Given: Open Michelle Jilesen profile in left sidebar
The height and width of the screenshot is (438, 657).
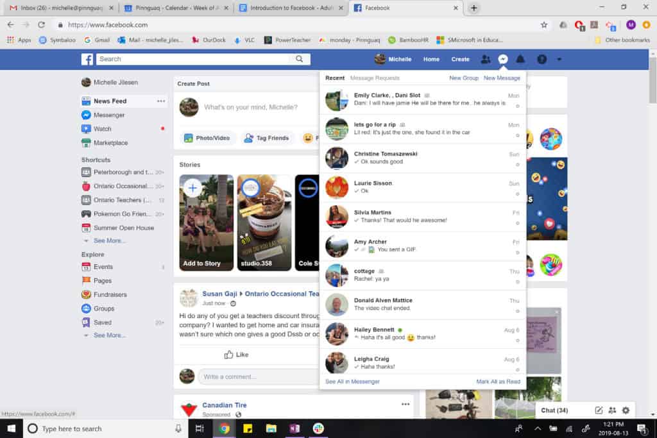Looking at the screenshot, I should pyautogui.click(x=110, y=83).
